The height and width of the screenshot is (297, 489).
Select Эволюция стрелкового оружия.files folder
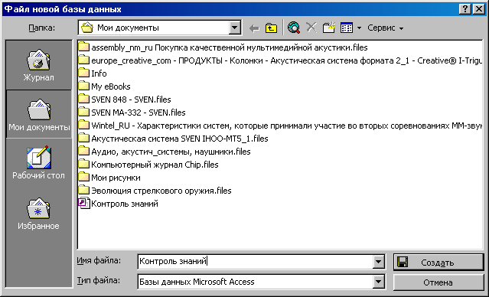coord(155,191)
